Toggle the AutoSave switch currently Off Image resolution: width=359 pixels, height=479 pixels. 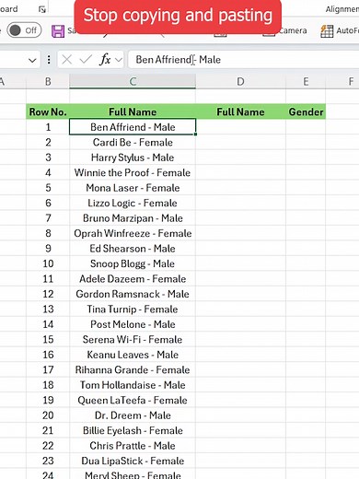[24, 30]
